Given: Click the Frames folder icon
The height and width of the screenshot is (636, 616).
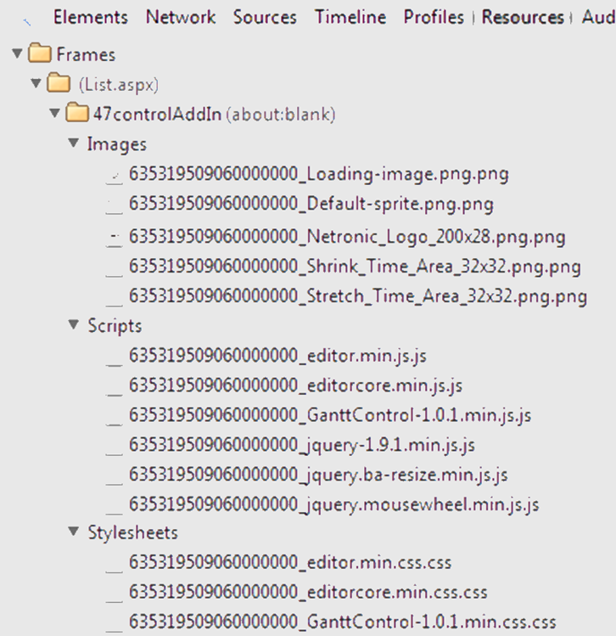Looking at the screenshot, I should pyautogui.click(x=40, y=55).
